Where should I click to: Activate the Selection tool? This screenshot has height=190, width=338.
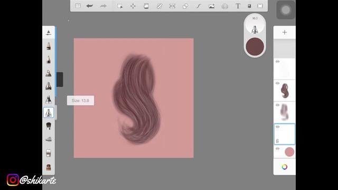coord(120,6)
